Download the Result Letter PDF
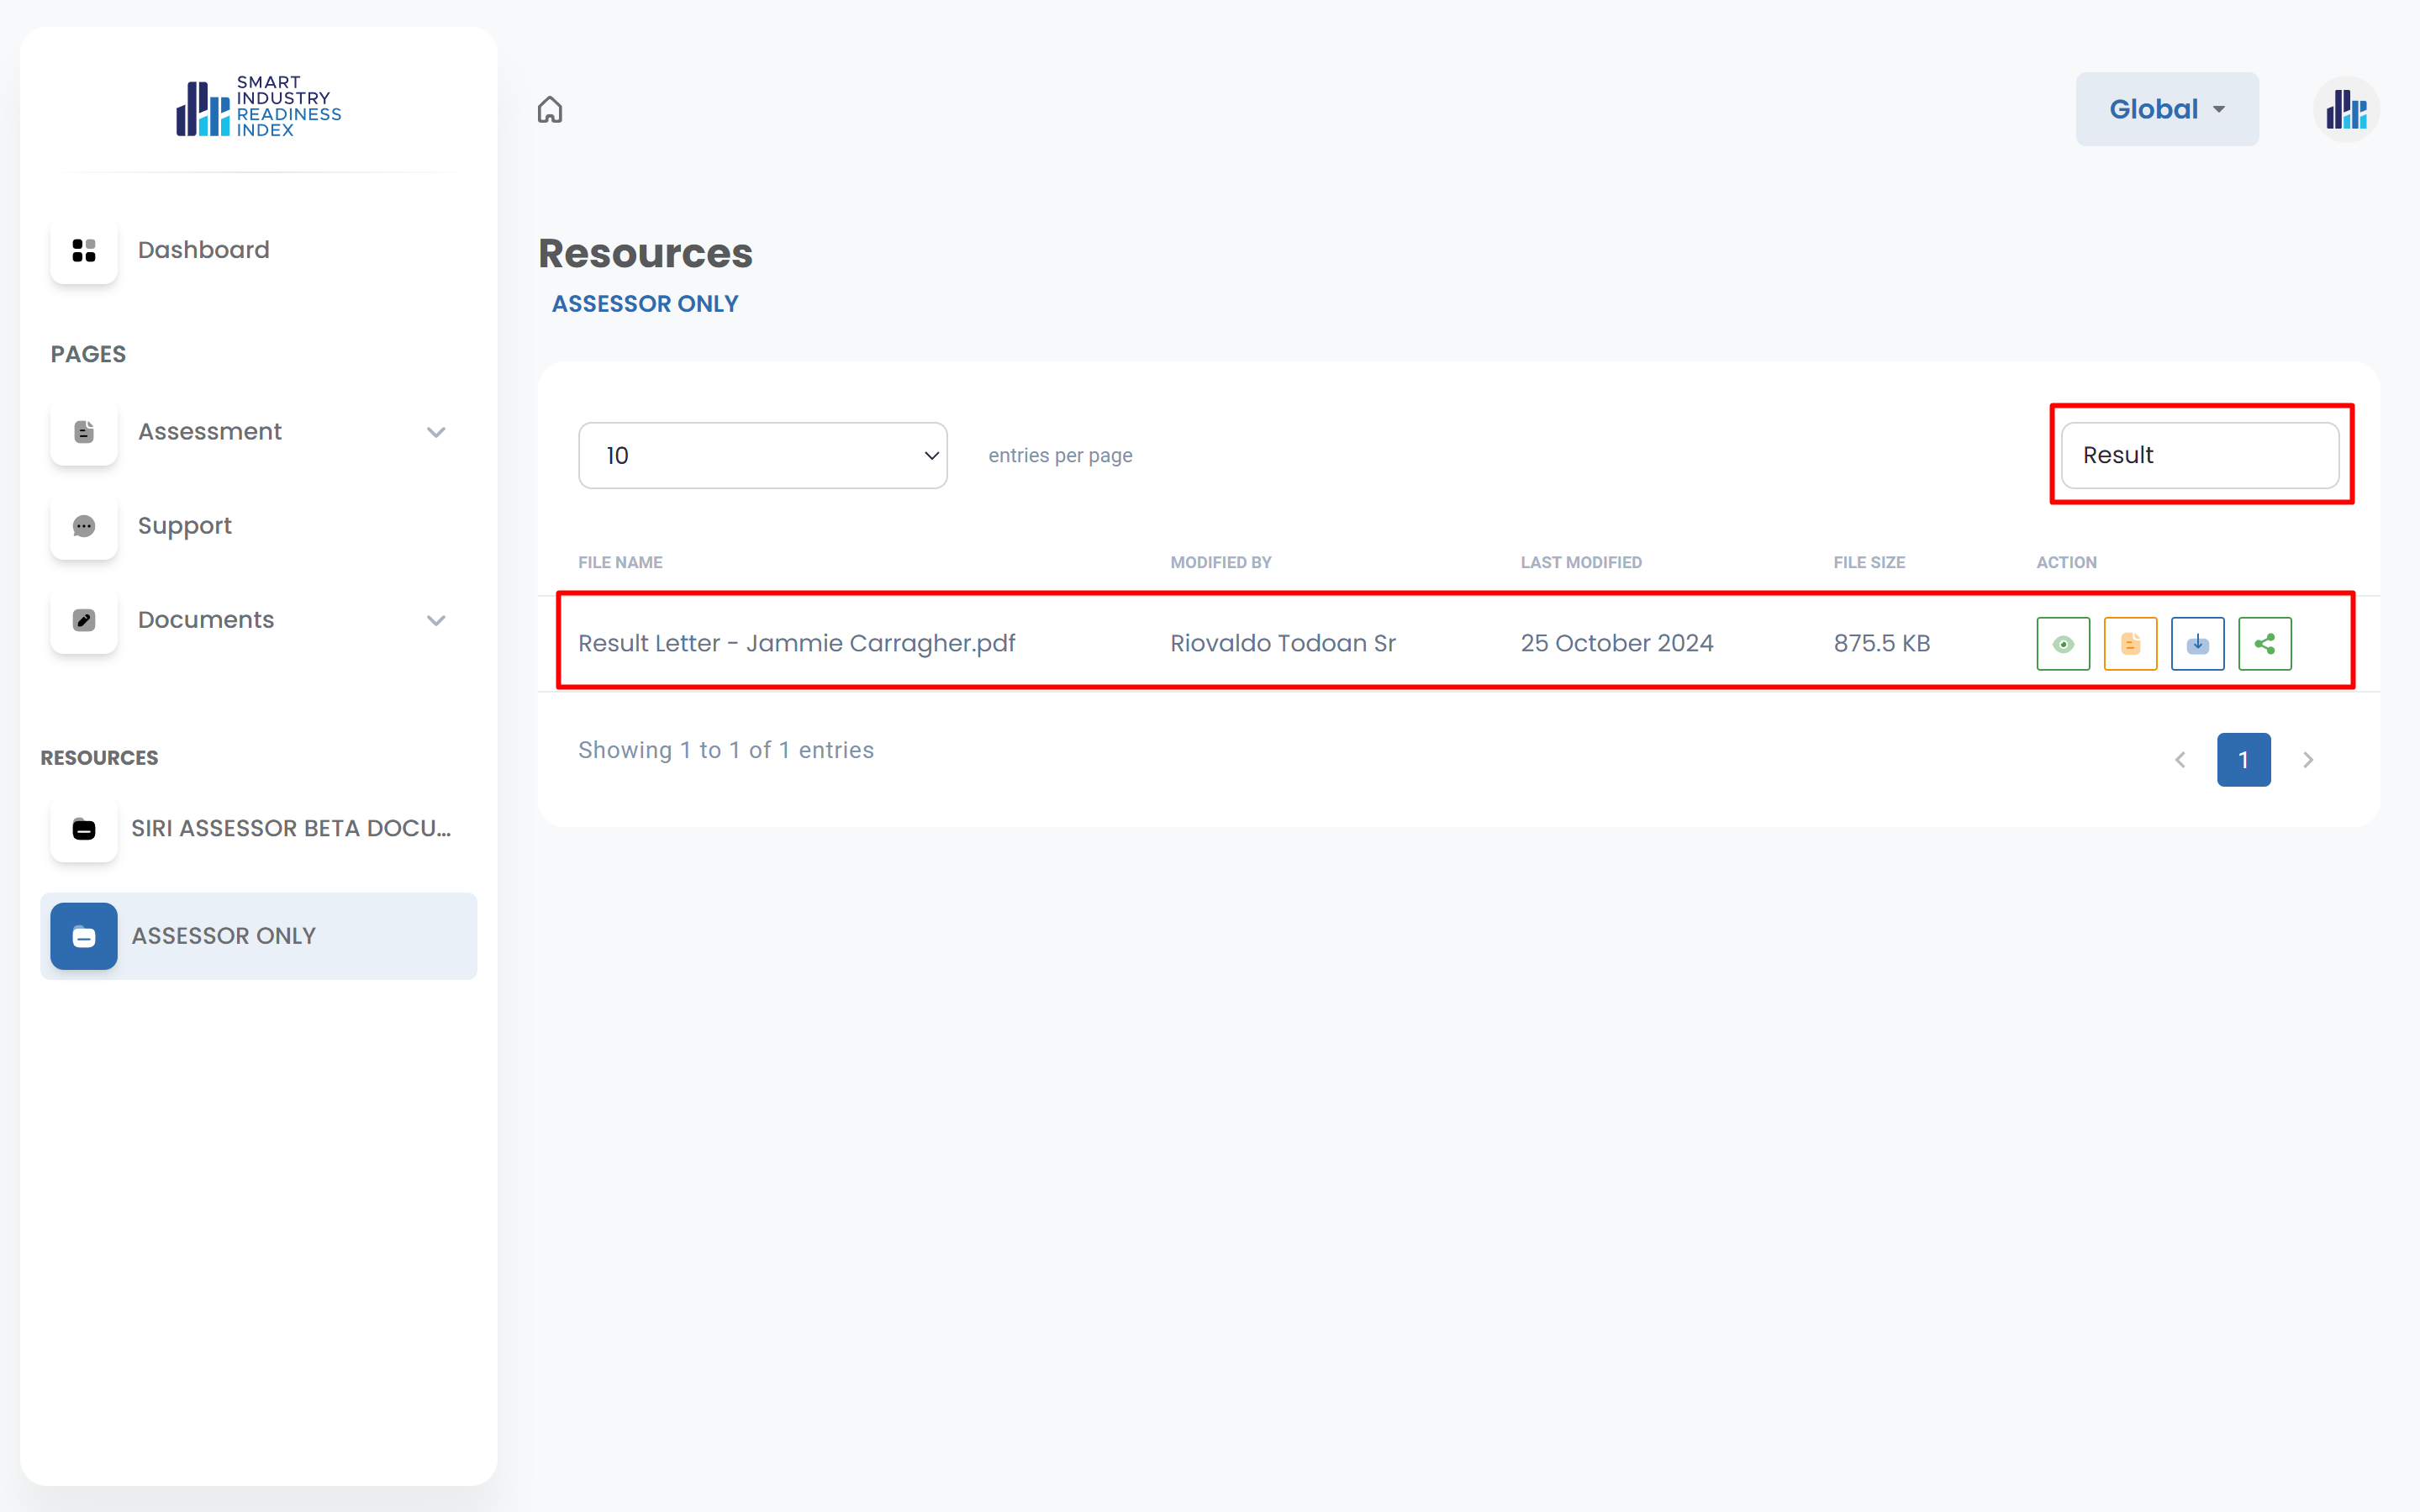 coord(2197,643)
